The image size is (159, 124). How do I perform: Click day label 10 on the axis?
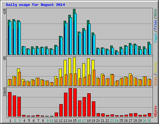point(51,121)
